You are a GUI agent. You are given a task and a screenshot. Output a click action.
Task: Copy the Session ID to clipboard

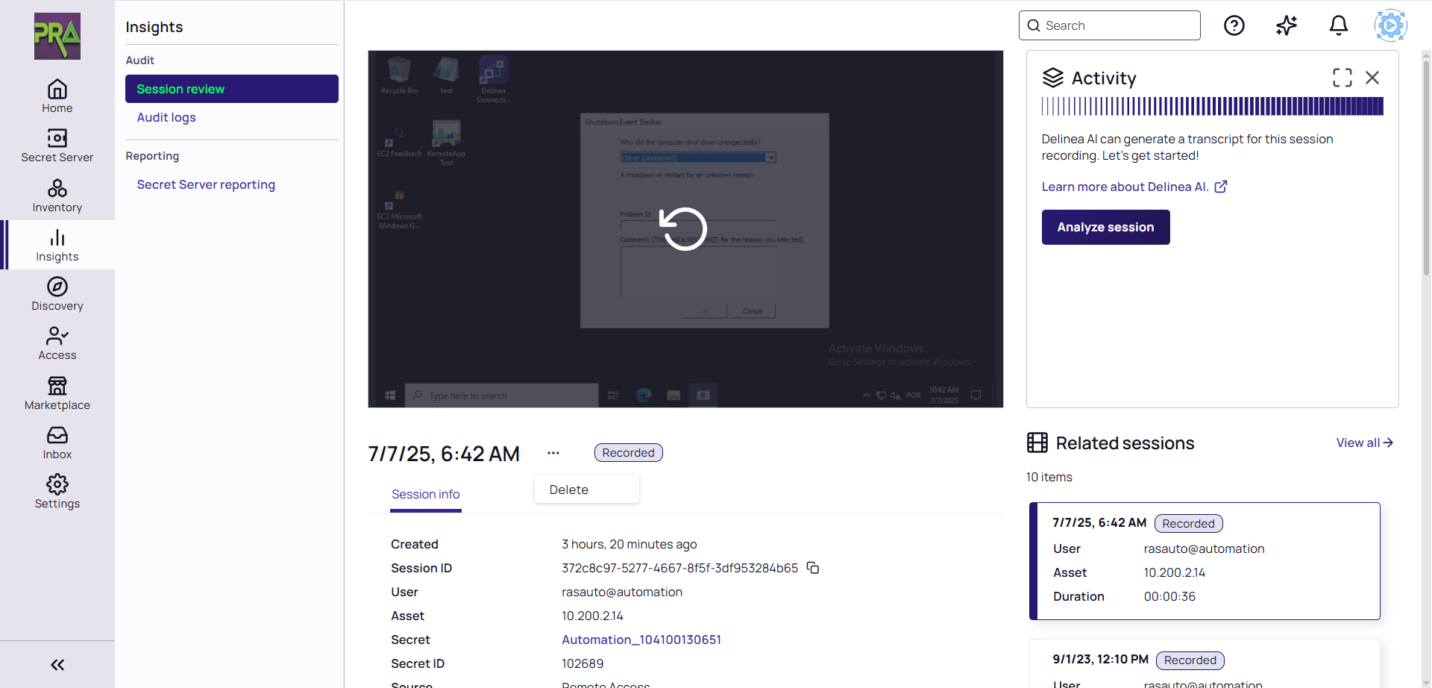[x=813, y=568]
